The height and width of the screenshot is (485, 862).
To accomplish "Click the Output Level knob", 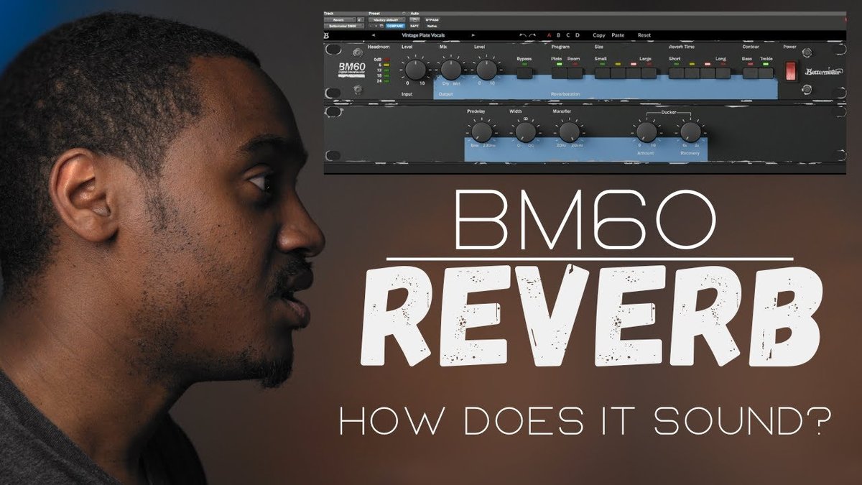I will tap(486, 70).
